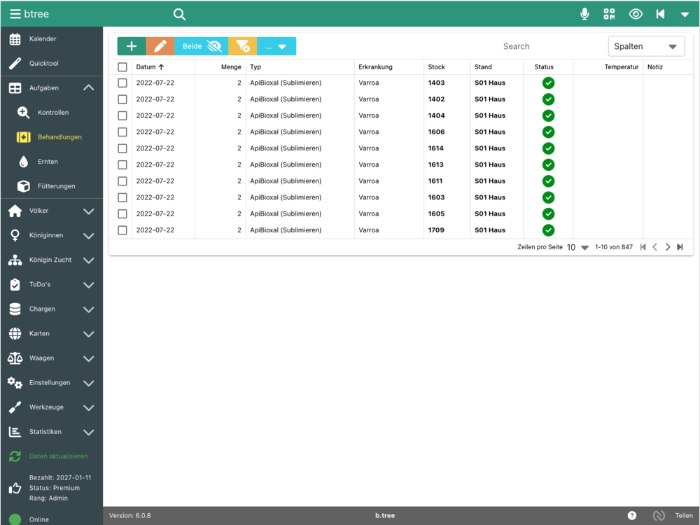Go to the next page of results

click(668, 247)
